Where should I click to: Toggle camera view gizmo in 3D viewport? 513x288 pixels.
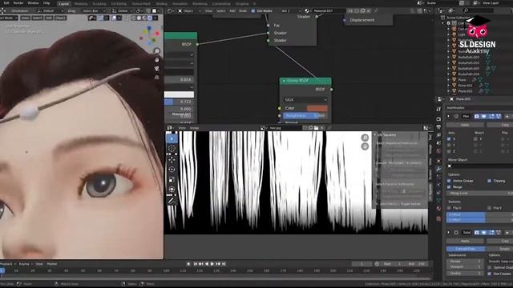coord(157,69)
